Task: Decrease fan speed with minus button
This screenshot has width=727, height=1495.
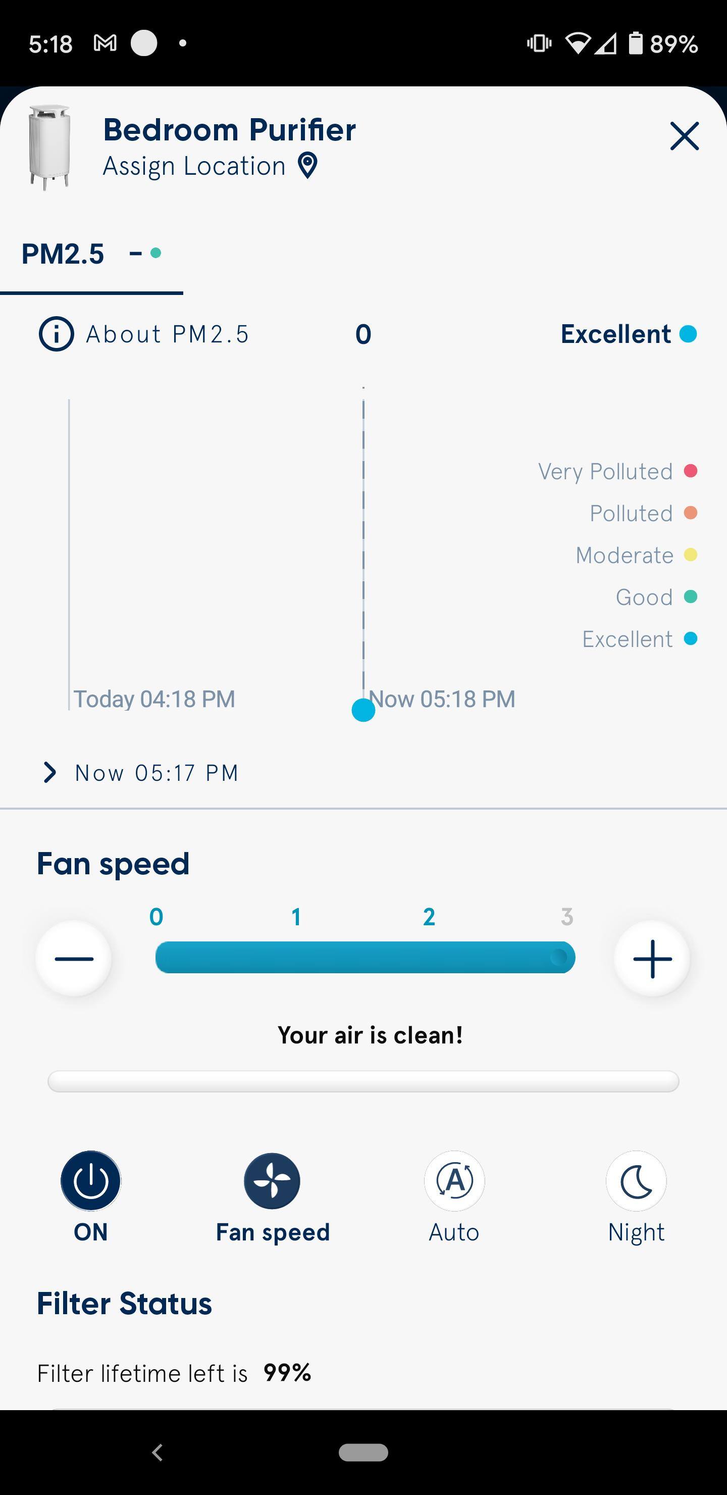Action: click(74, 958)
